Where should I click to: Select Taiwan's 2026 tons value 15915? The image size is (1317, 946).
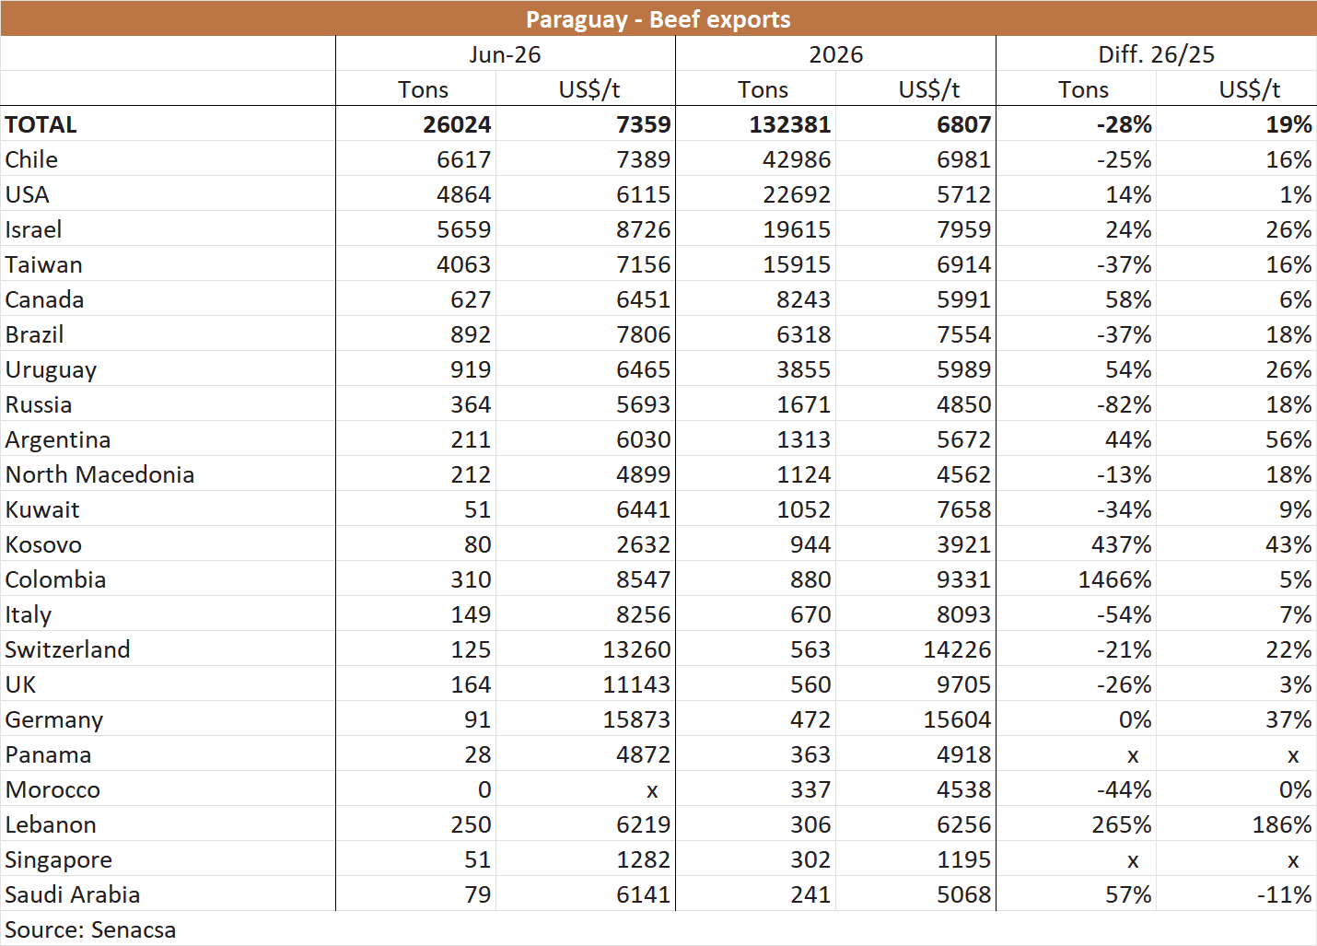coord(797,264)
